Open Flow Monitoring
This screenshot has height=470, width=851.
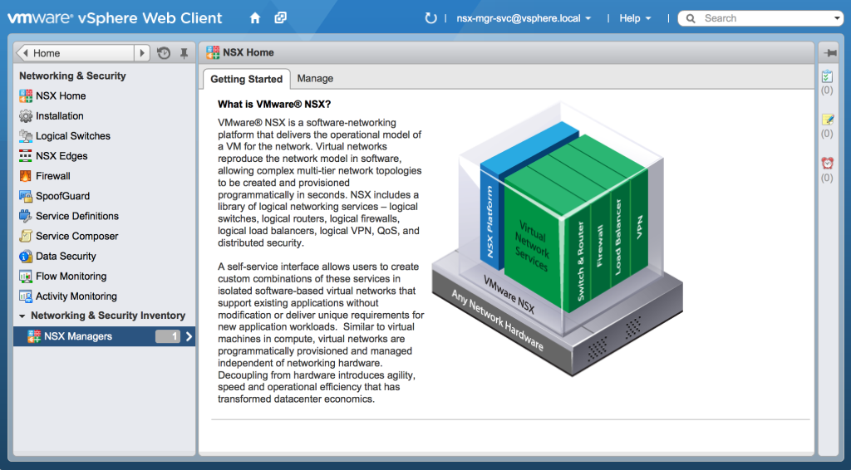tap(71, 277)
